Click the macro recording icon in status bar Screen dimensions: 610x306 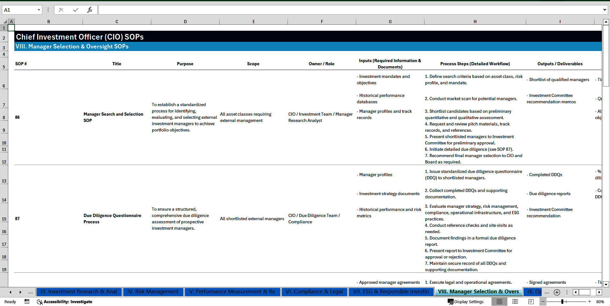27,302
